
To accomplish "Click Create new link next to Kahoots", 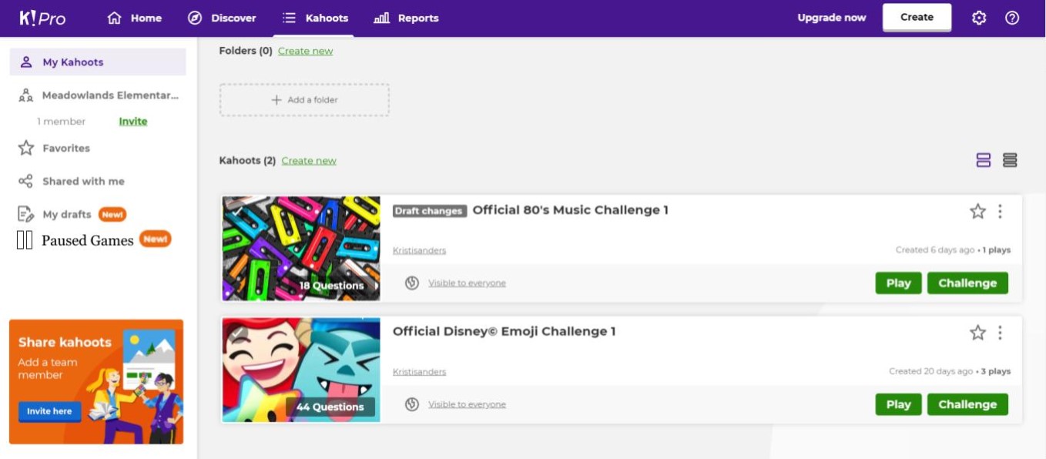I will click(x=309, y=160).
